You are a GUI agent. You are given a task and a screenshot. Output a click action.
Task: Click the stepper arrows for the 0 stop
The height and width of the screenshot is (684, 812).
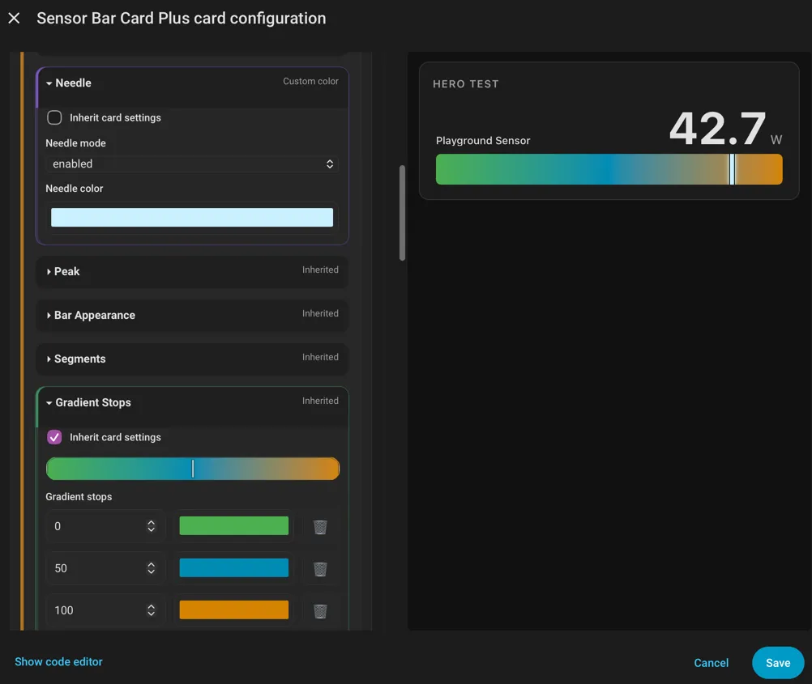coord(152,526)
